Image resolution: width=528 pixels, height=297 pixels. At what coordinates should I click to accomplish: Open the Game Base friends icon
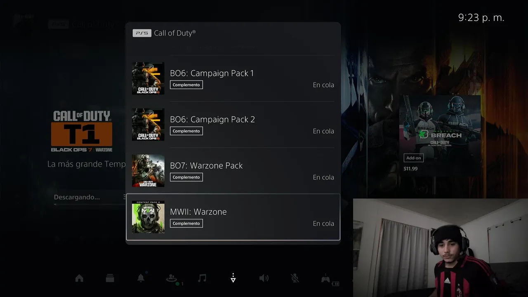172,278
